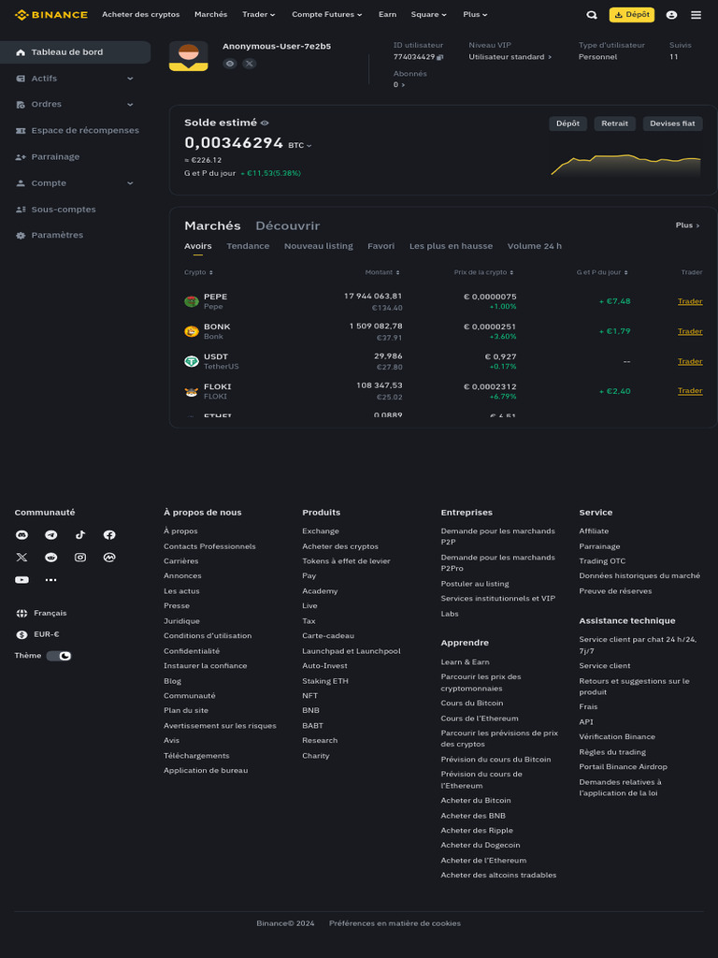718x958 pixels.
Task: Open the Binance logo home link
Action: (x=51, y=15)
